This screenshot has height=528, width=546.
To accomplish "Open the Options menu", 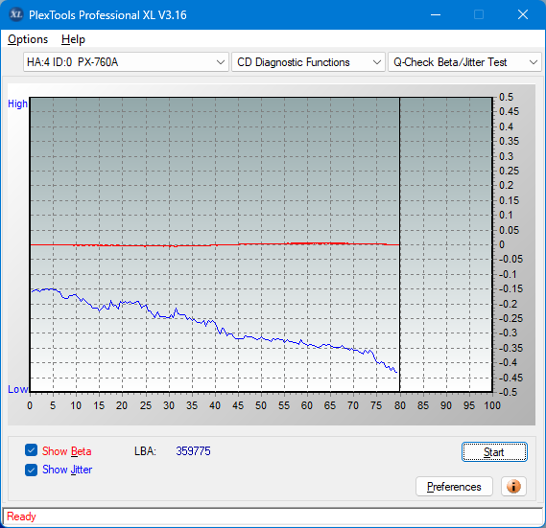I will (28, 39).
